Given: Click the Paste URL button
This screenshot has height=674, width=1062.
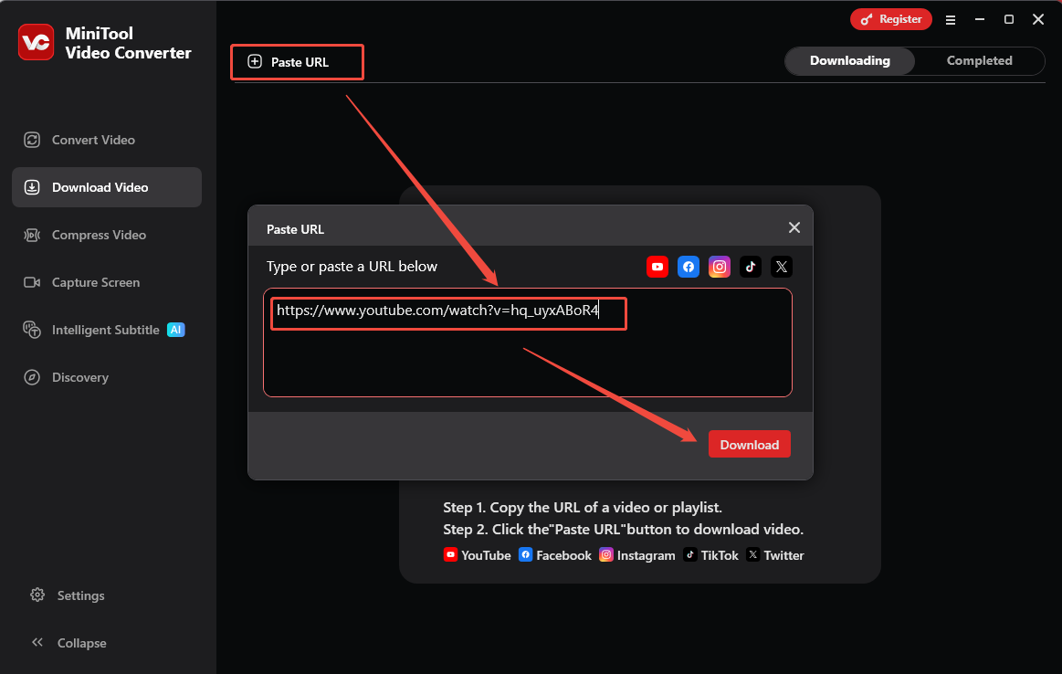Looking at the screenshot, I should pos(297,61).
